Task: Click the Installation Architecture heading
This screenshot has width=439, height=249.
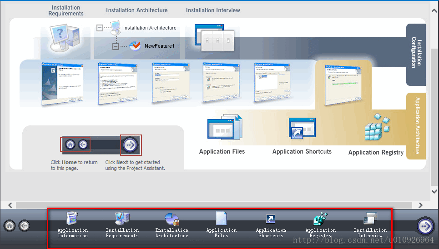Action: (136, 10)
